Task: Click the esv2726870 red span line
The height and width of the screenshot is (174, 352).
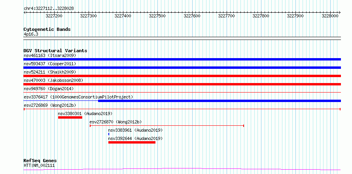Action: pyautogui.click(x=167, y=126)
